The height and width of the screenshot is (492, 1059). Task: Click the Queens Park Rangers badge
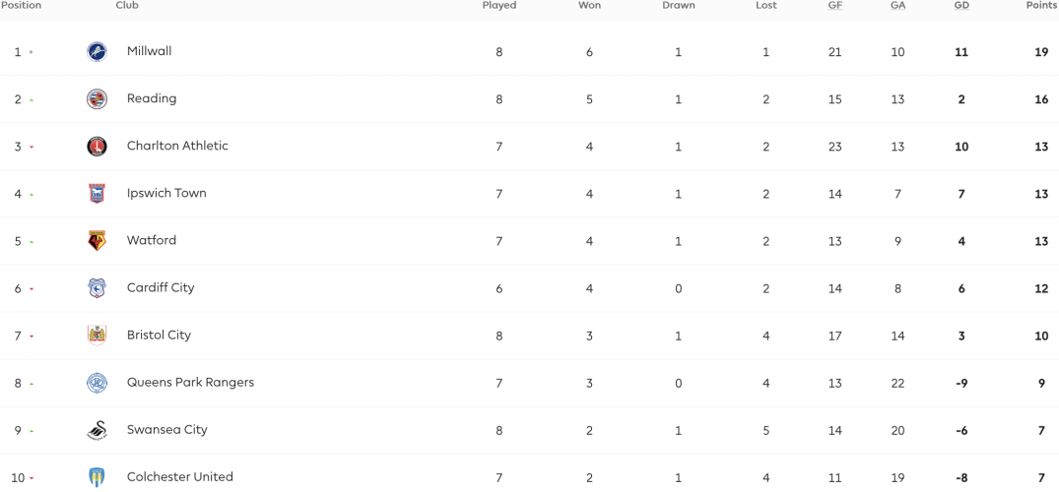click(97, 383)
